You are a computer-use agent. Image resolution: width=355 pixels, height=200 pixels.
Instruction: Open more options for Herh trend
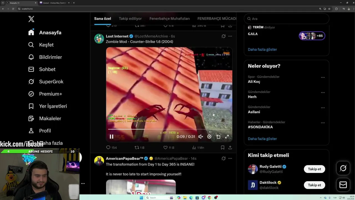click(323, 92)
